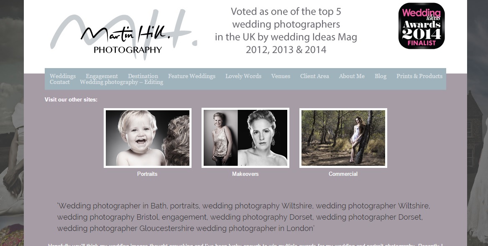The width and height of the screenshot is (488, 246).
Task: Follow the Commercial caption link
Action: [x=343, y=174]
